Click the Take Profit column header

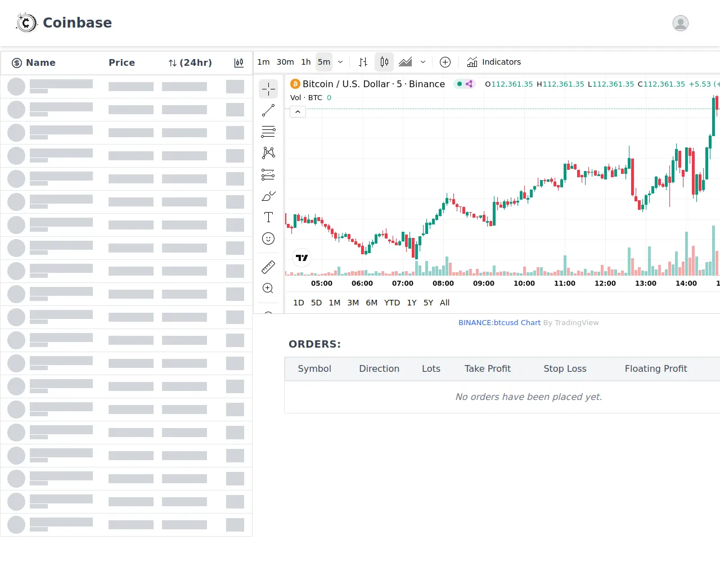(x=488, y=369)
